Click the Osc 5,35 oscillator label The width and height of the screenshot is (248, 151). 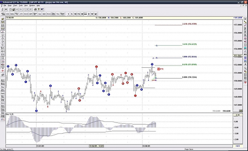pyautogui.click(x=10, y=114)
